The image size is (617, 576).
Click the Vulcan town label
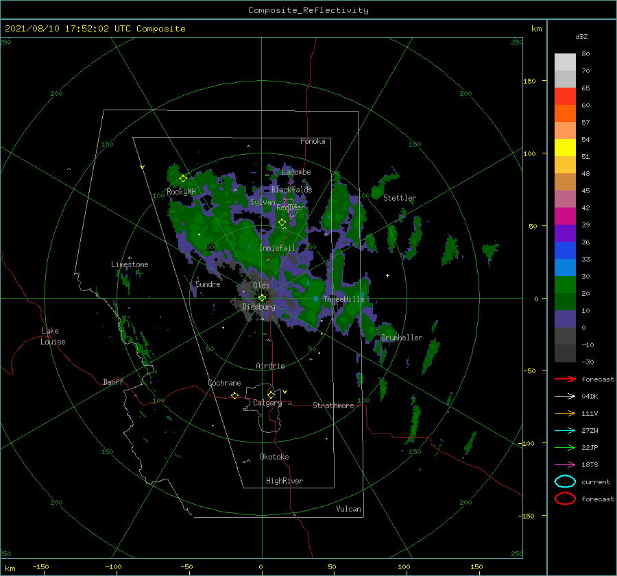coord(348,509)
